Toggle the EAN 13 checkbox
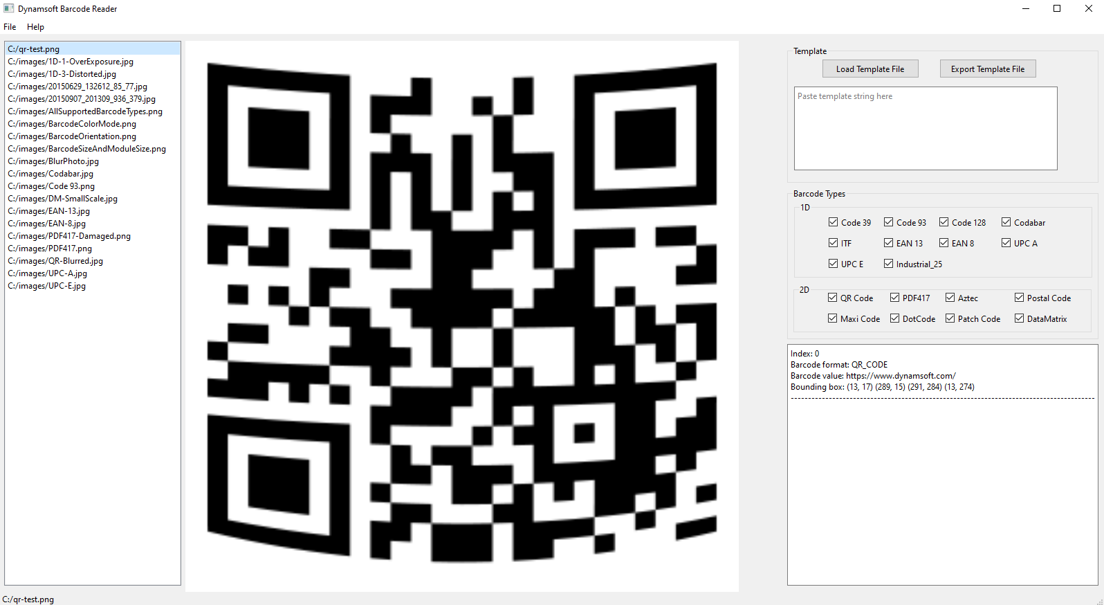Image resolution: width=1104 pixels, height=605 pixels. [889, 243]
